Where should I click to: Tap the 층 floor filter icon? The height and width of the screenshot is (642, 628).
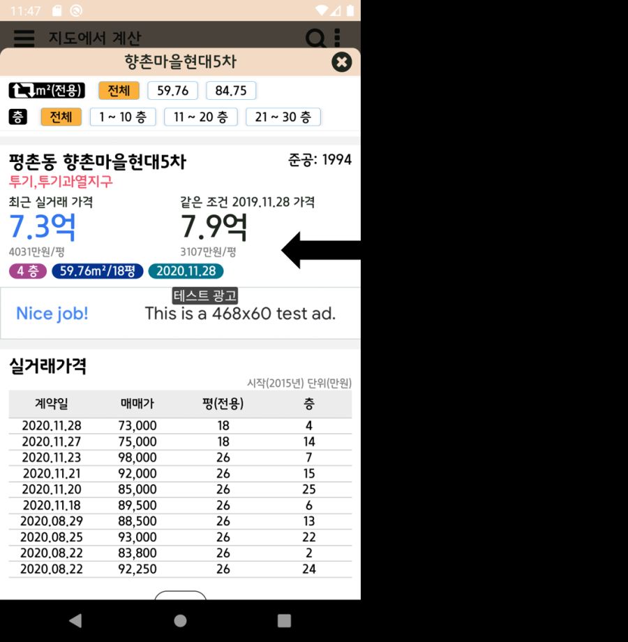point(17,117)
